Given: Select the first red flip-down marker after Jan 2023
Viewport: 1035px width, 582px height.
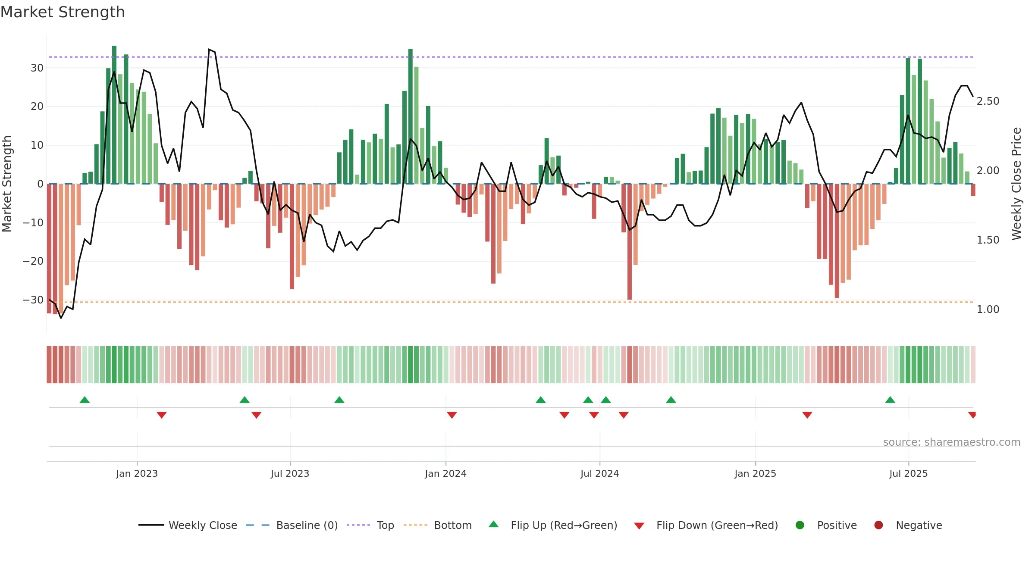Looking at the screenshot, I should [162, 415].
